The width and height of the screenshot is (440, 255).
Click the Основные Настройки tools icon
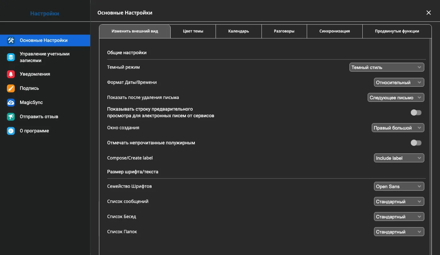(x=11, y=40)
